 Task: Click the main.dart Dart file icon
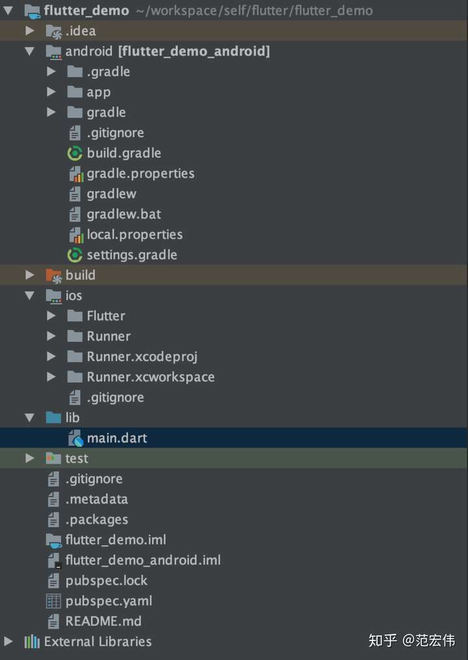[x=75, y=438]
